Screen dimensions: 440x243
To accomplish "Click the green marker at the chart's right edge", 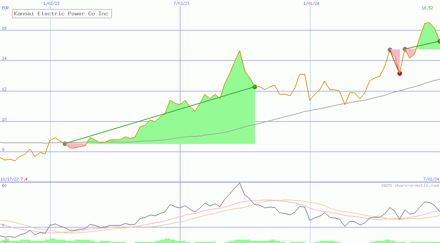I will pos(439,41).
